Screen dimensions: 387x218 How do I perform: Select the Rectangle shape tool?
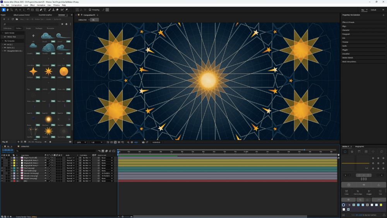(x=37, y=10)
